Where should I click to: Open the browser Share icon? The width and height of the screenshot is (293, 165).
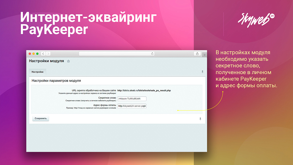[x=197, y=54]
